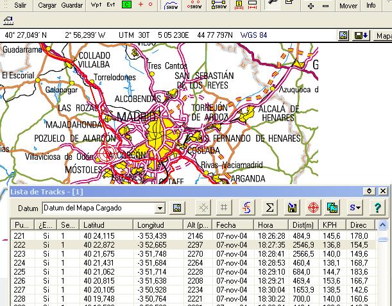392x306 pixels.
Task: Open the Datum combo box
Action: (x=104, y=208)
